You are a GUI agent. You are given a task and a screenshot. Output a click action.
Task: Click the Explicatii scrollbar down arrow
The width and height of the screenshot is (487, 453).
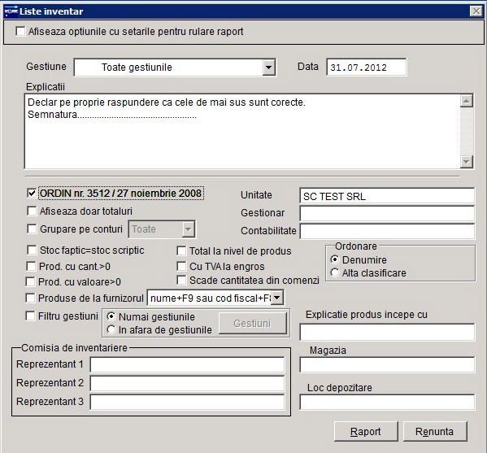(x=467, y=162)
